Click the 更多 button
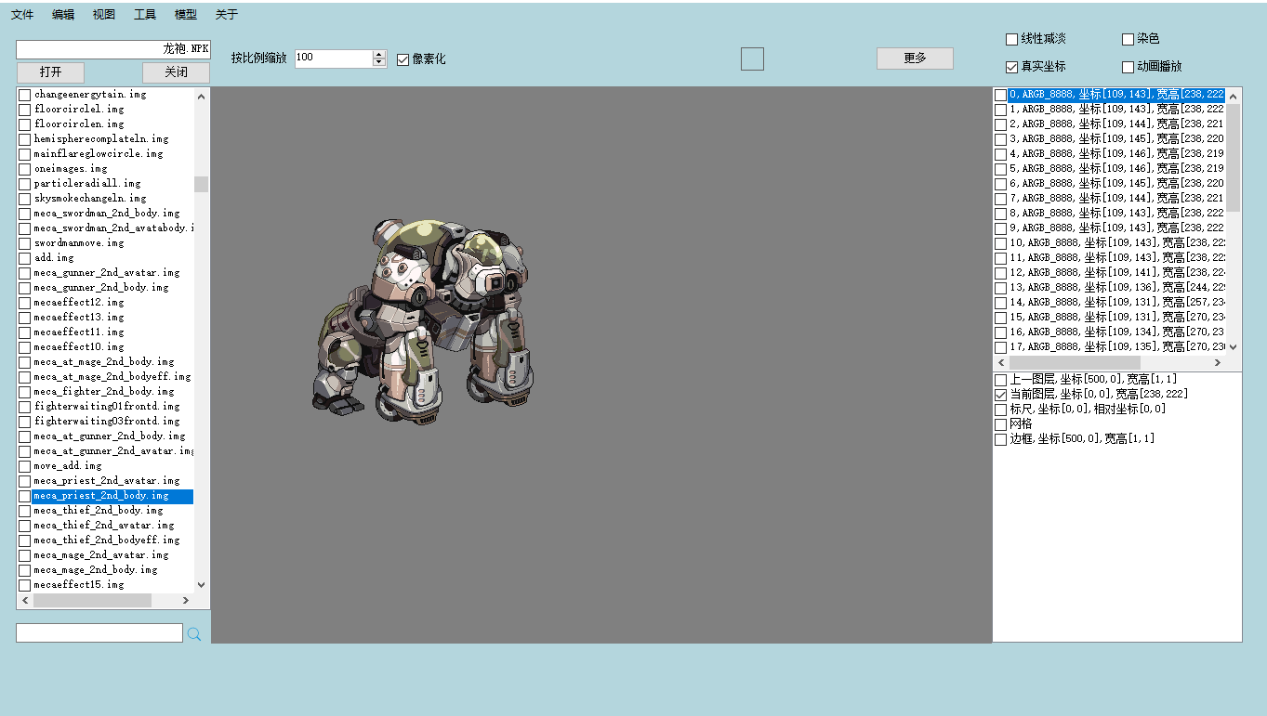 915,59
